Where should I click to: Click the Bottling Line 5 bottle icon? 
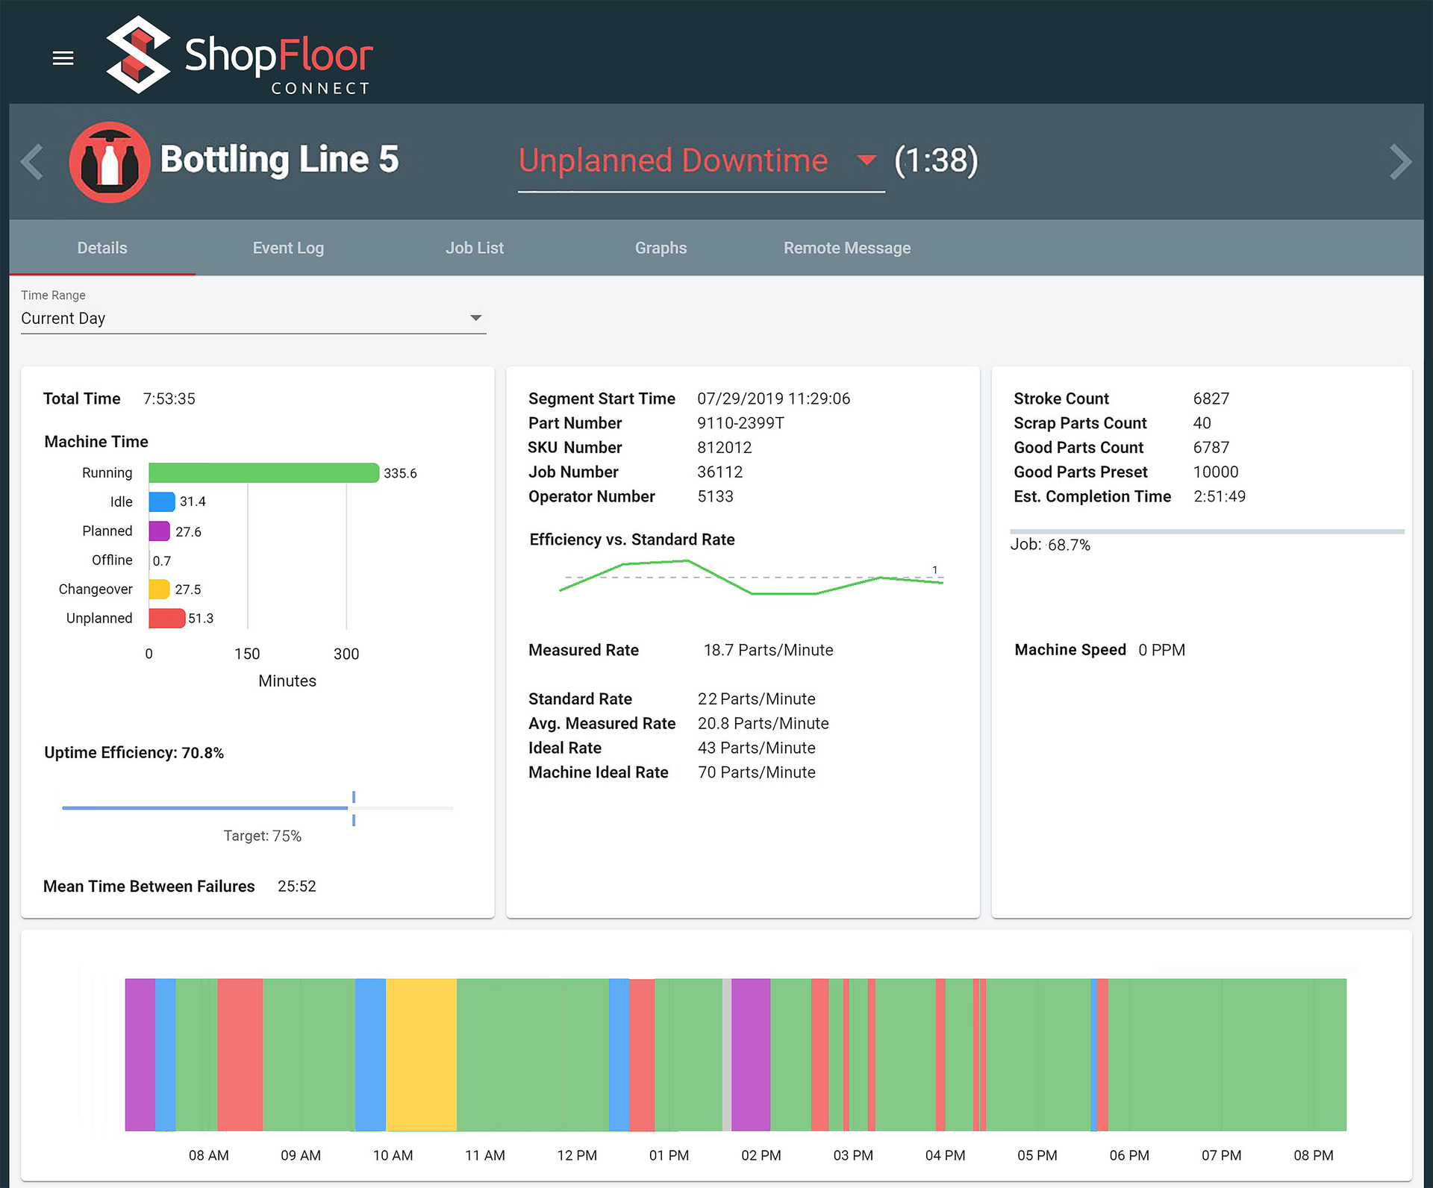(110, 162)
